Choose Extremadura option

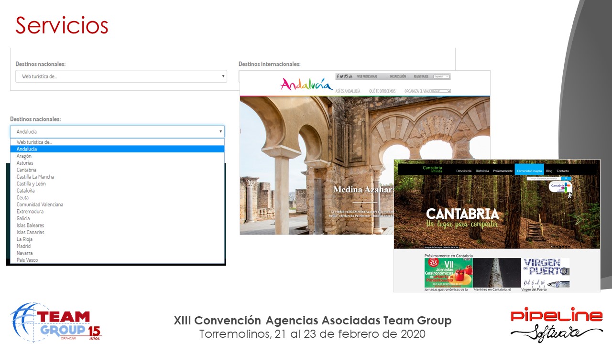pos(117,211)
